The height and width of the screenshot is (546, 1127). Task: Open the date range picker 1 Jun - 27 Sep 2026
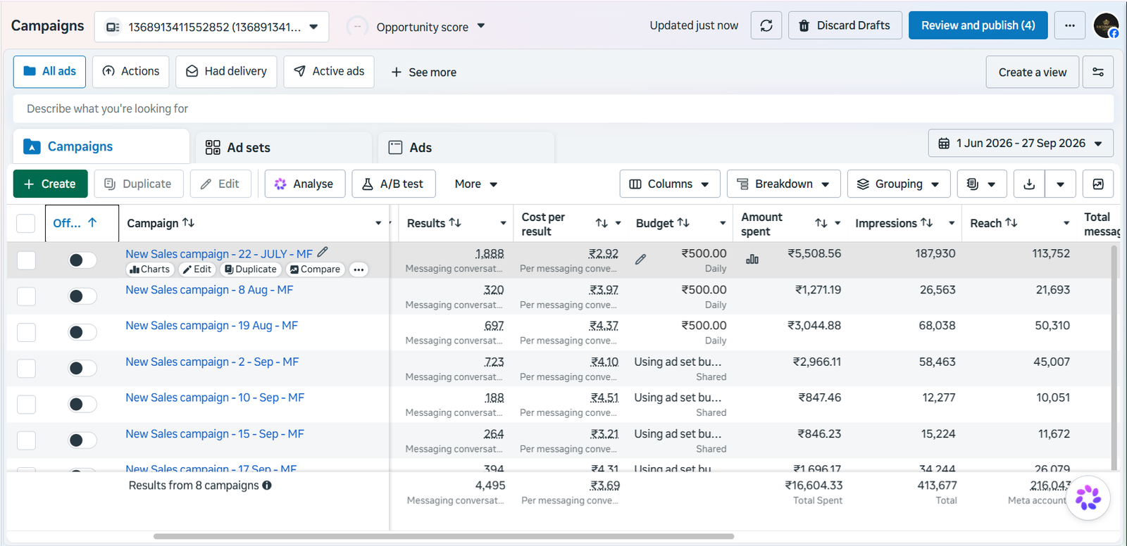tap(1021, 143)
